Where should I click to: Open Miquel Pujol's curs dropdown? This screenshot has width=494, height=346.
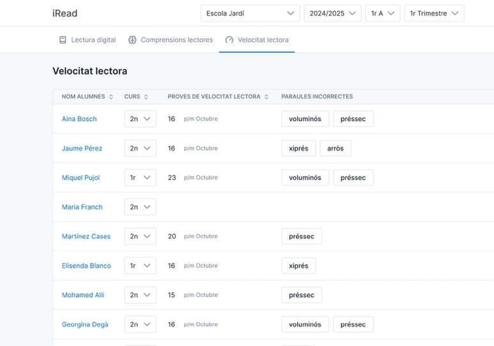pyautogui.click(x=140, y=178)
